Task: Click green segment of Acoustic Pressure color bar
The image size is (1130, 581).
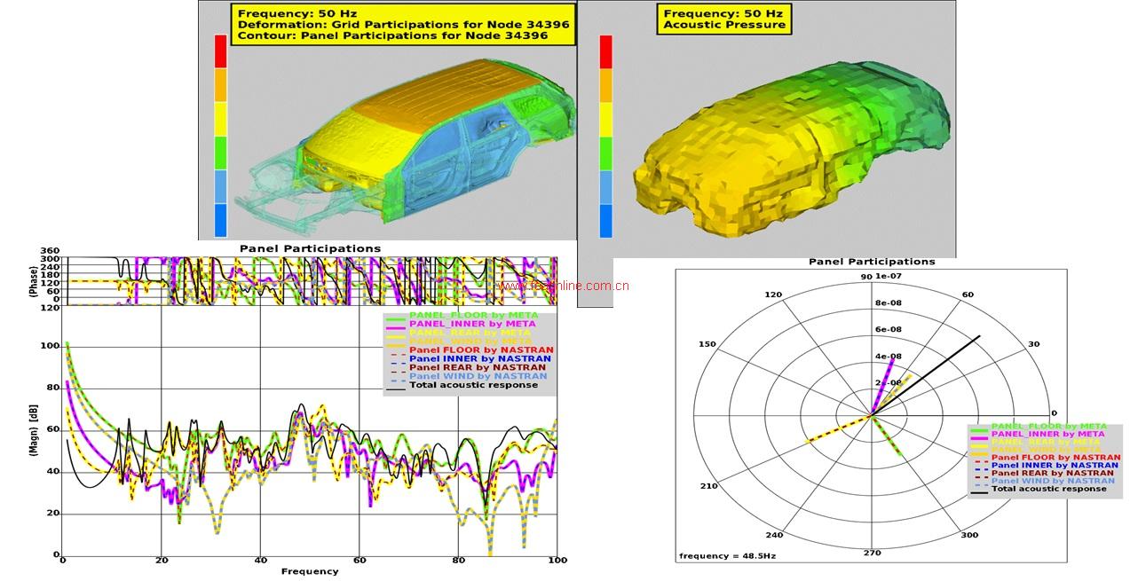Action: (x=605, y=153)
